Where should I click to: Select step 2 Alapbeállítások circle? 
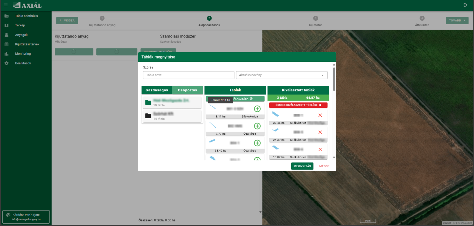click(209, 18)
